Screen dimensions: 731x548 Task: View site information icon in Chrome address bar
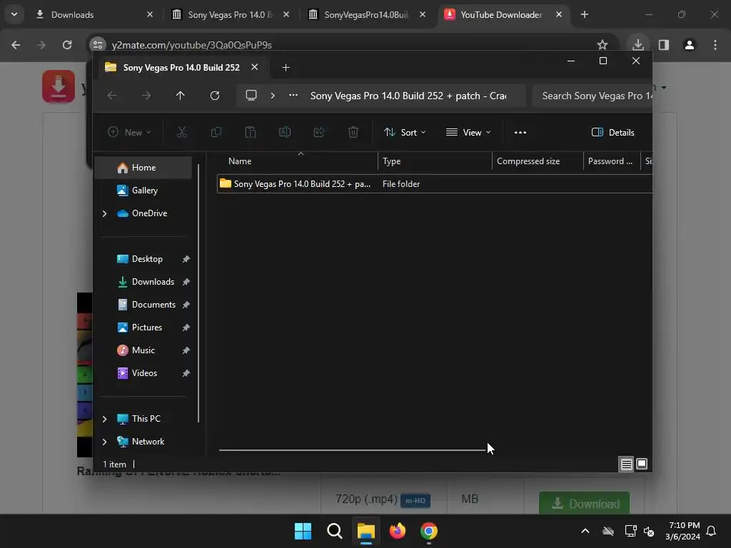(98, 45)
